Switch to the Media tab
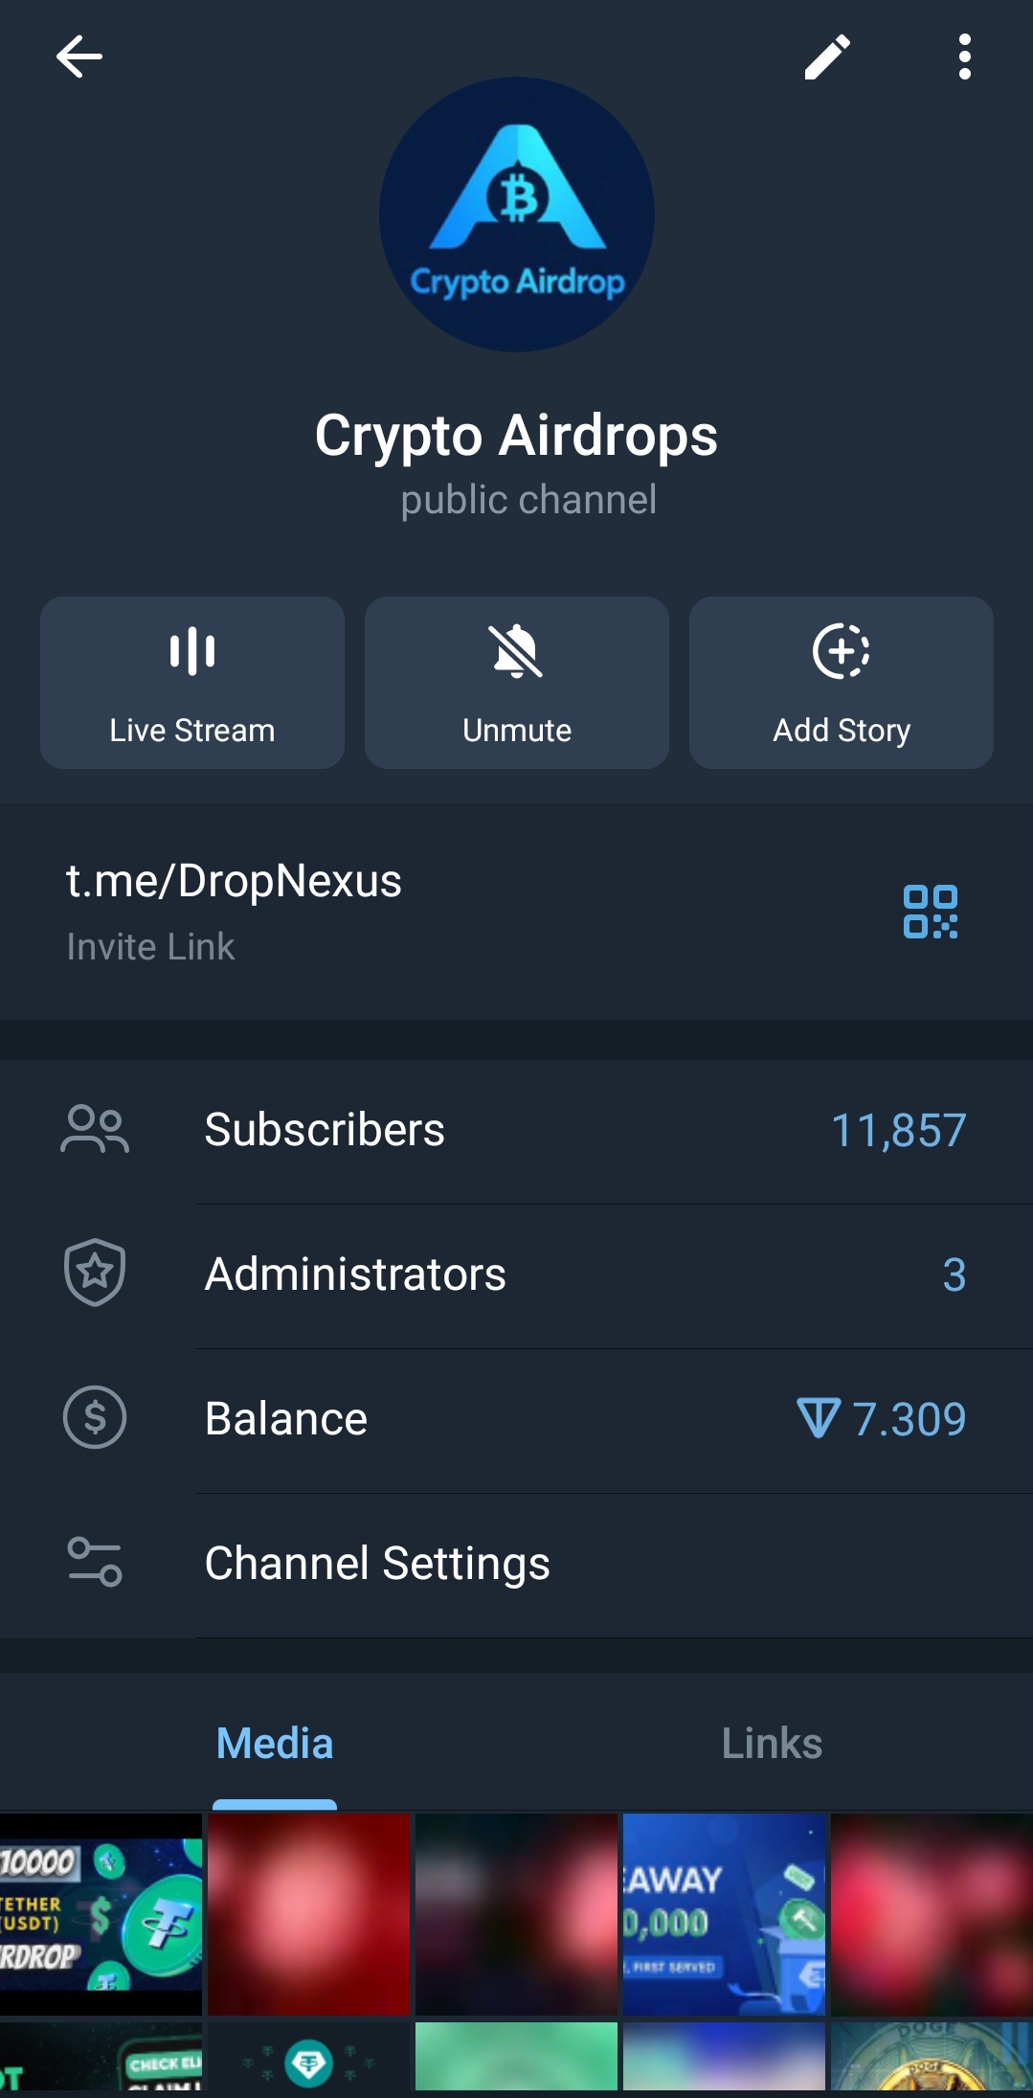The height and width of the screenshot is (2098, 1033). (x=275, y=1744)
